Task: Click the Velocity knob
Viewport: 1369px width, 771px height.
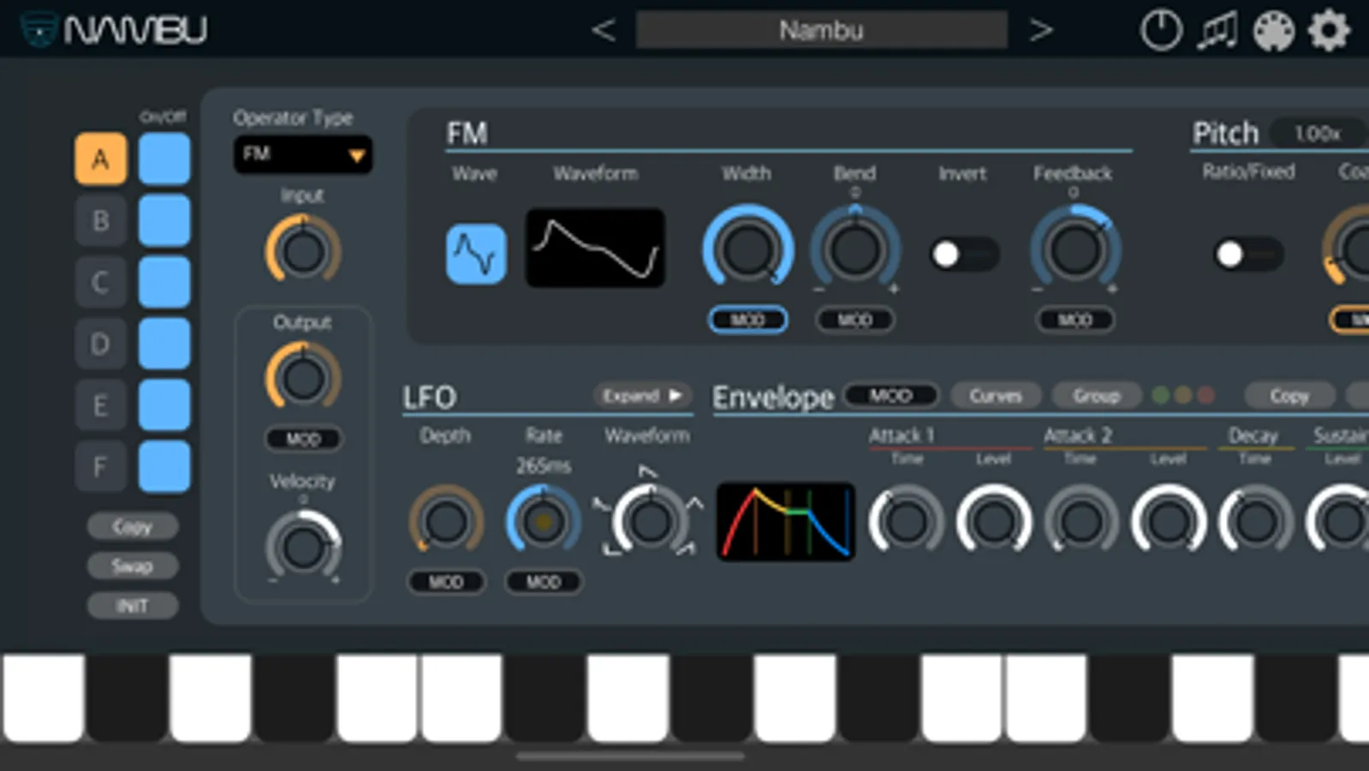Action: pyautogui.click(x=303, y=547)
